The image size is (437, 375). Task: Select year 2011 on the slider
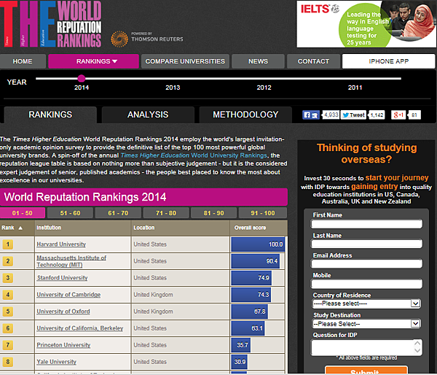click(x=355, y=88)
